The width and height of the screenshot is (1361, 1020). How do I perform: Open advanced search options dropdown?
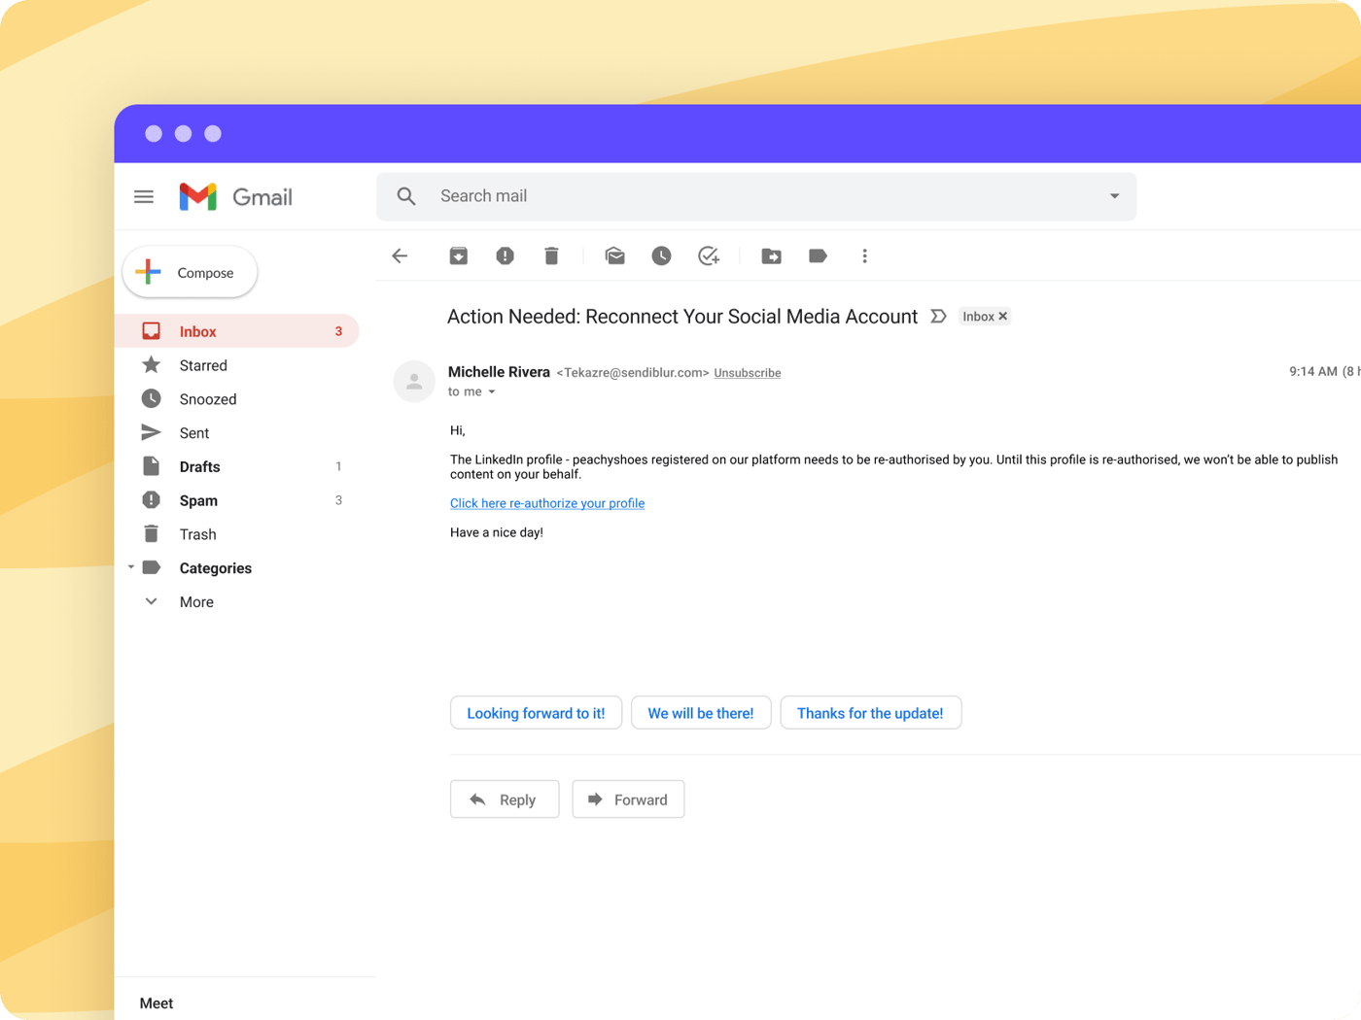(x=1114, y=196)
